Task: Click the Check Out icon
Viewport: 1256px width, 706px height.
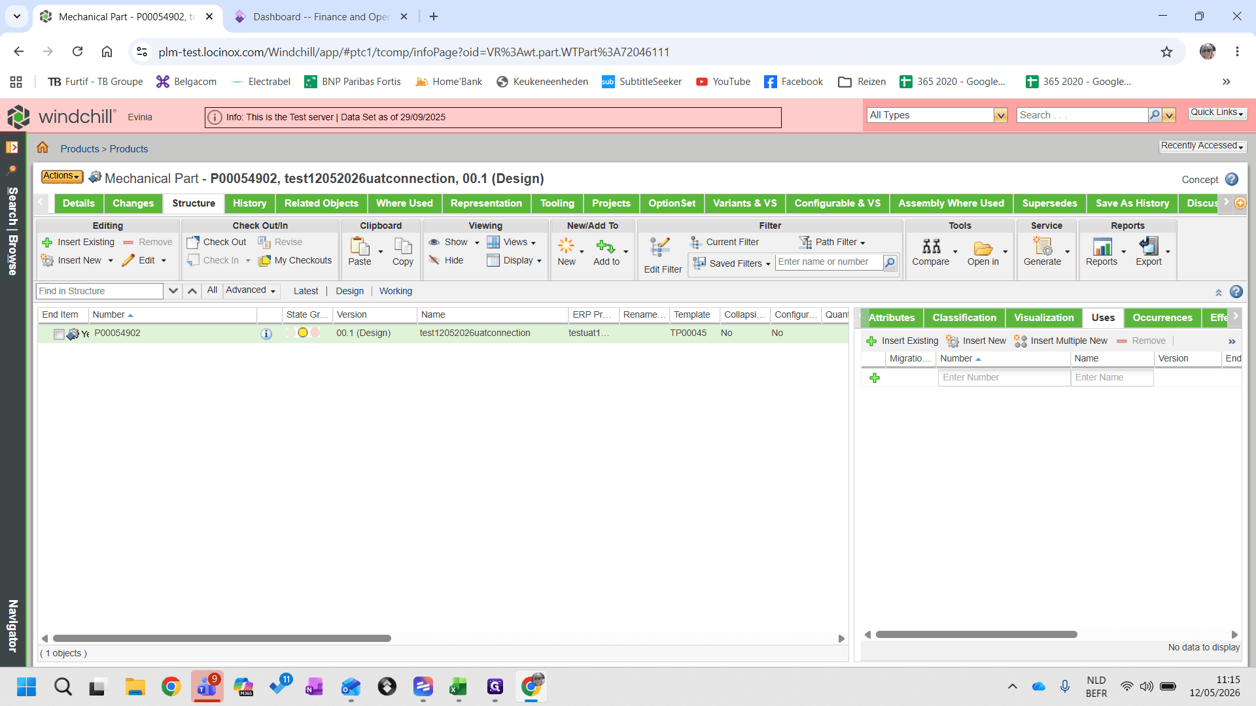Action: (192, 243)
